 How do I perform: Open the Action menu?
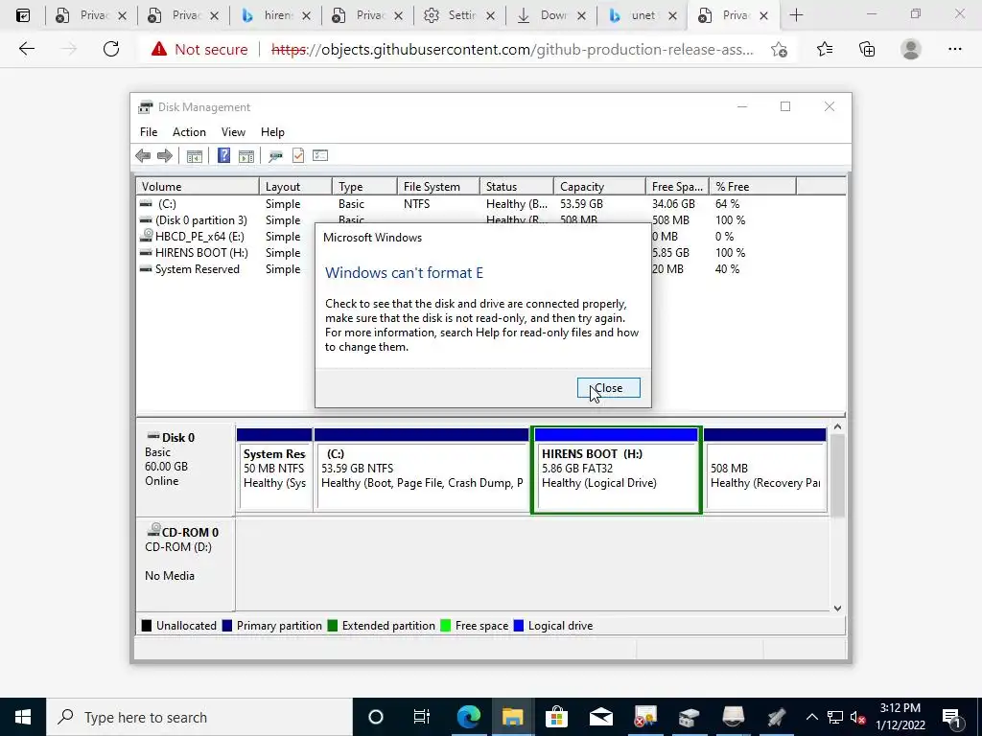(189, 132)
